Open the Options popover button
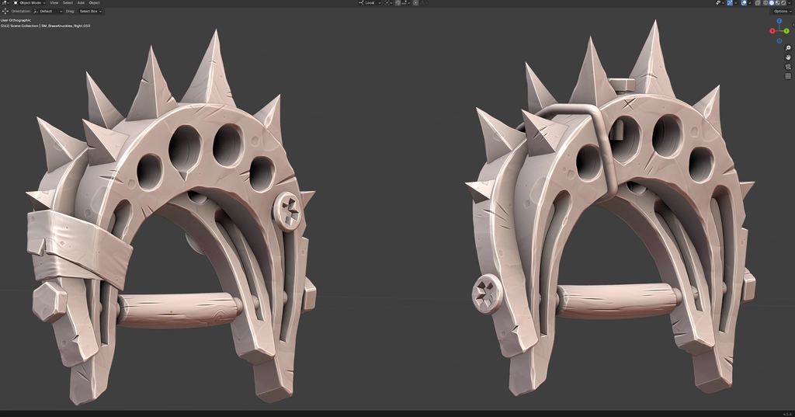This screenshot has height=417, width=795. pos(783,11)
